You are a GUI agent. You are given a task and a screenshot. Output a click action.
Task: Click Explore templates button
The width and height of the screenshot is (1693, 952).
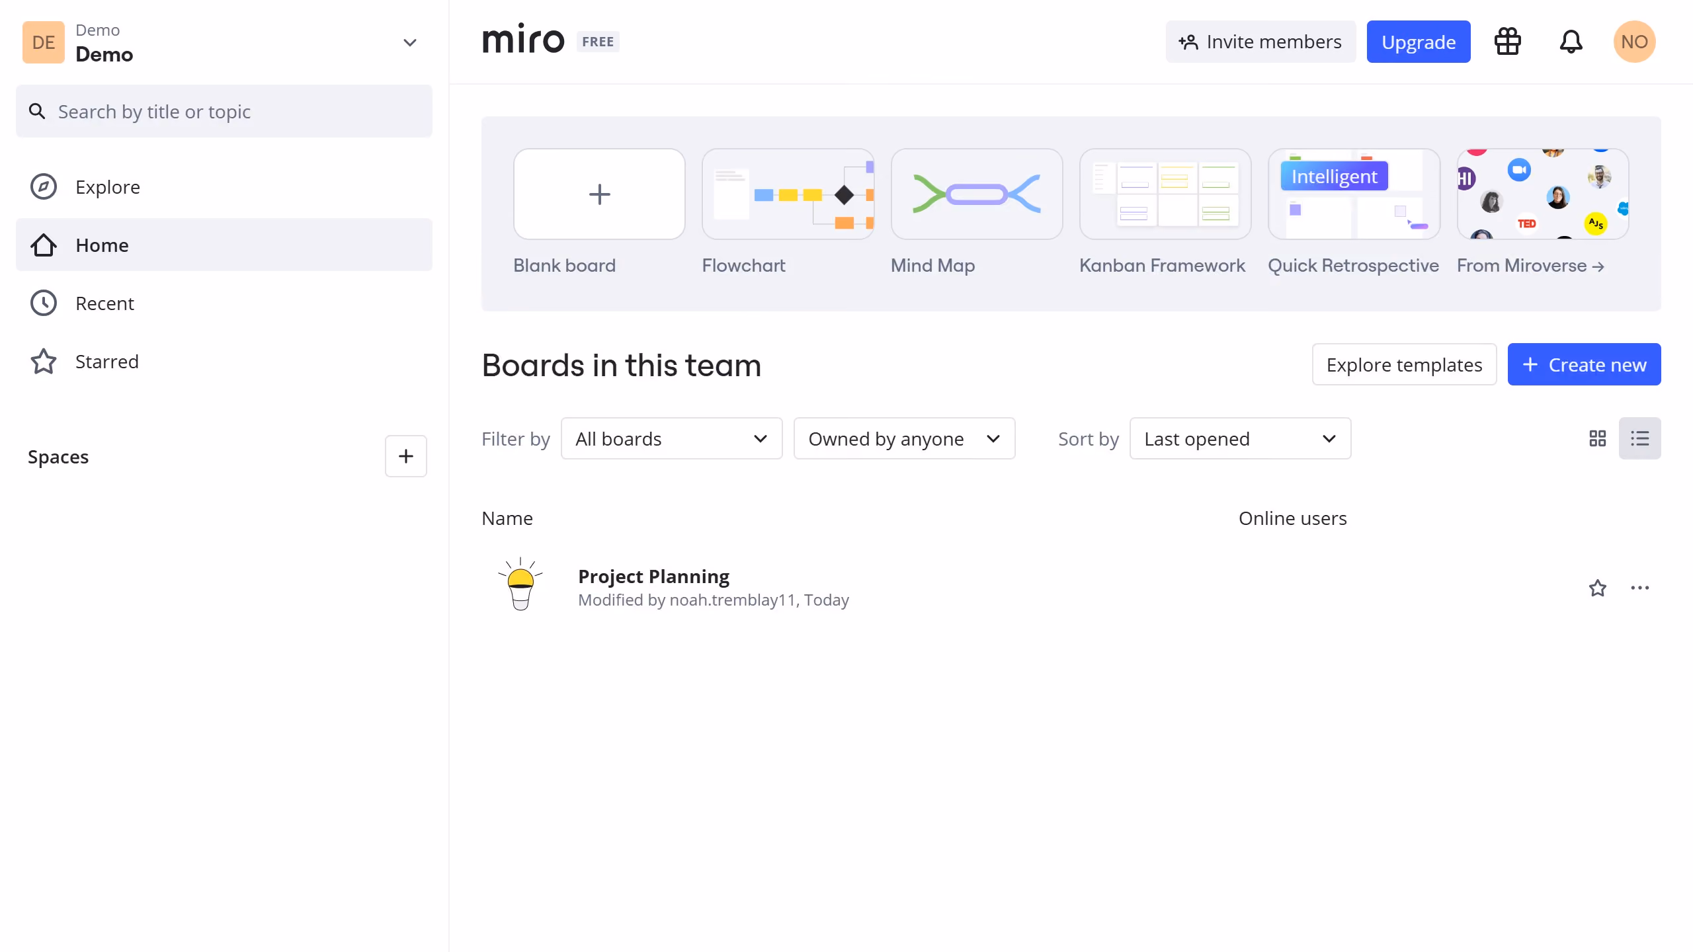coord(1404,364)
